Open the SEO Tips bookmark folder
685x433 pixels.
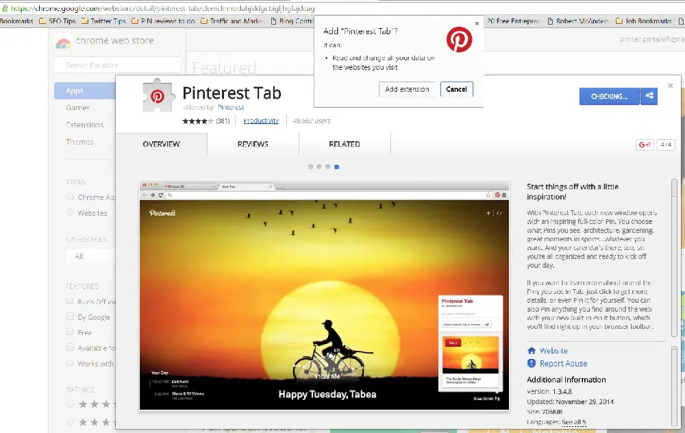click(x=58, y=21)
